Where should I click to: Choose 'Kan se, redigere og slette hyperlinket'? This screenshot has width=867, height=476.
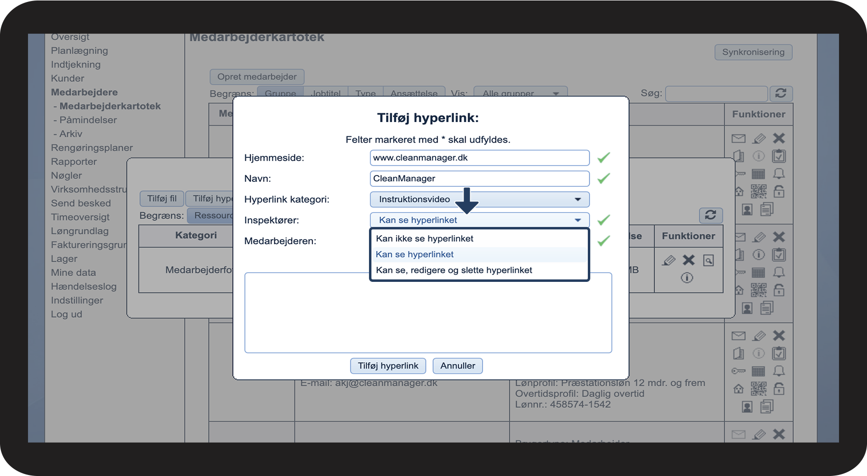point(479,270)
